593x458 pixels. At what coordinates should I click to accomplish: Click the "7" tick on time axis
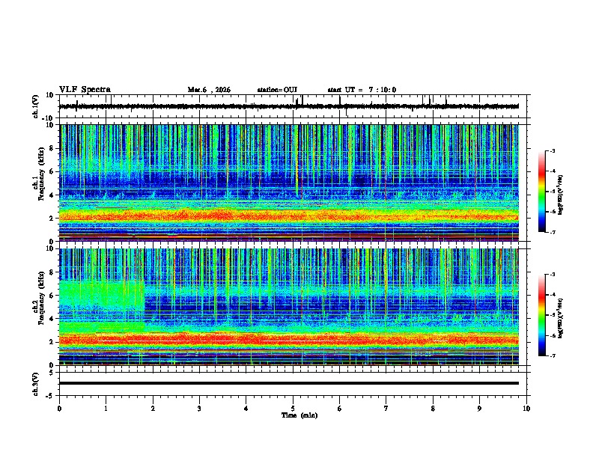[386, 409]
